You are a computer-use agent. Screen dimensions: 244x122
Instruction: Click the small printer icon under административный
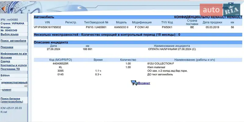(26, 86)
